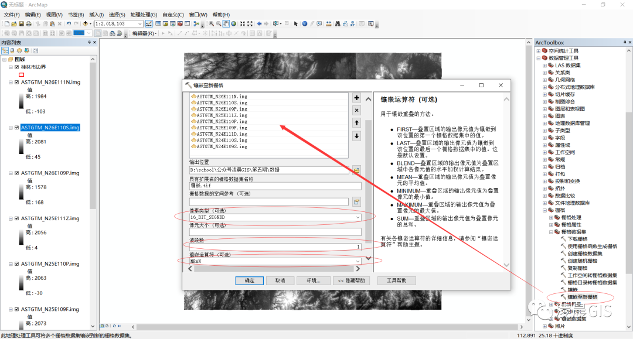Open a map document with folder icon
Screen dimensions: 633x339
tap(14, 24)
